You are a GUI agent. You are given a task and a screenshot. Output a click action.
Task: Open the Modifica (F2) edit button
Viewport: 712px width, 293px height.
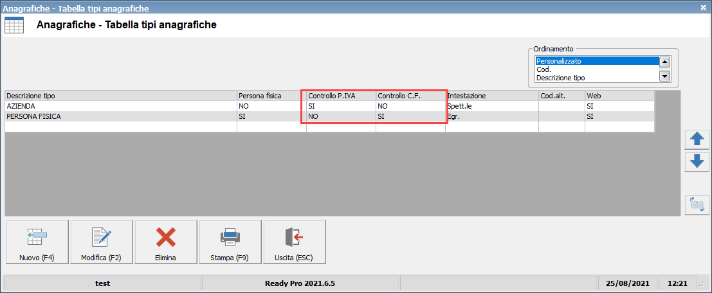pyautogui.click(x=102, y=242)
